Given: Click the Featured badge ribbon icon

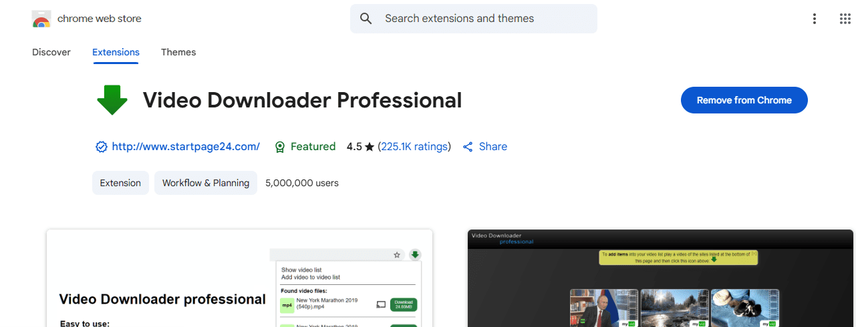Looking at the screenshot, I should (x=281, y=147).
